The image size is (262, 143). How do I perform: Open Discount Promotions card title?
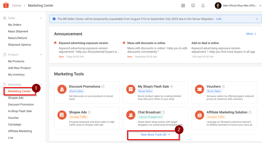coord(84,87)
